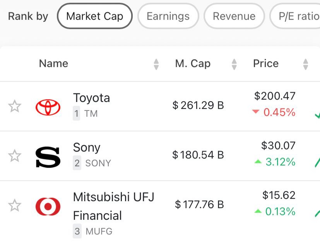Viewport: 320px width, 243px height.
Task: Click Sony's green 3.12% price change
Action: 275,162
